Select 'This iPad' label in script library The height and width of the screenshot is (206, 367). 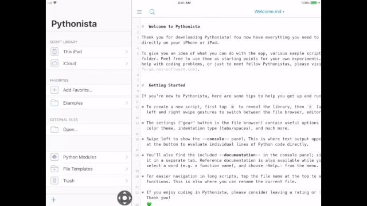point(72,51)
